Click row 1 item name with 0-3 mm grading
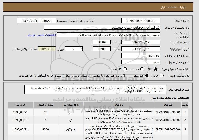Screen dimensions: 199x140 point(119,113)
